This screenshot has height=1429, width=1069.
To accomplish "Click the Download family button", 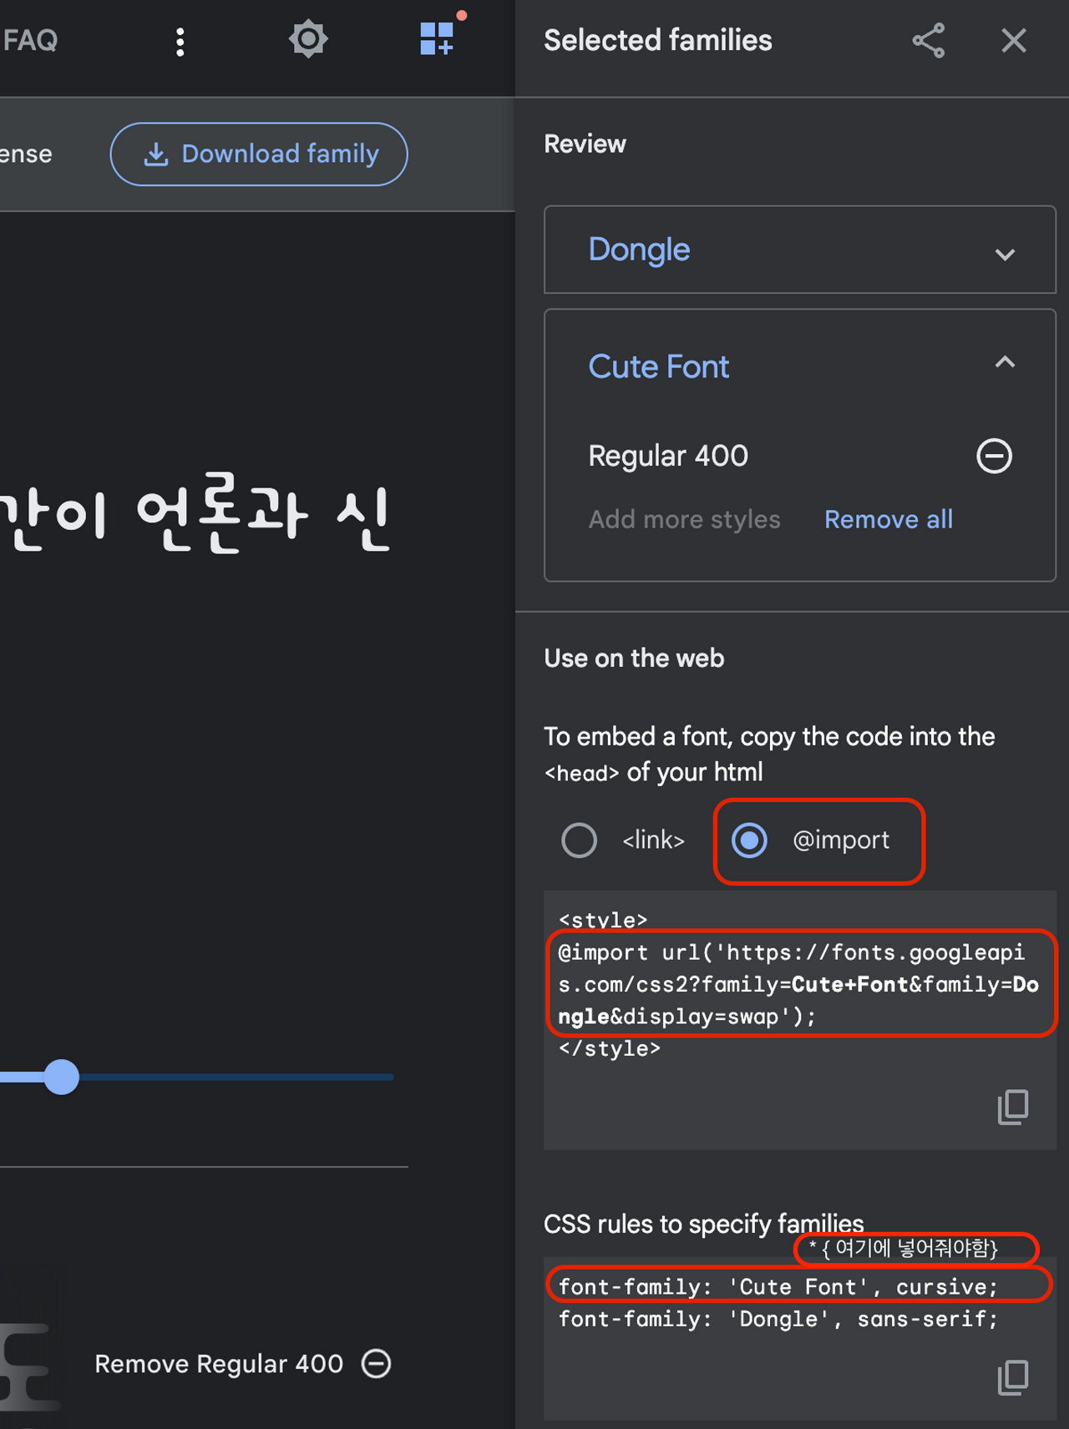I will pyautogui.click(x=259, y=154).
